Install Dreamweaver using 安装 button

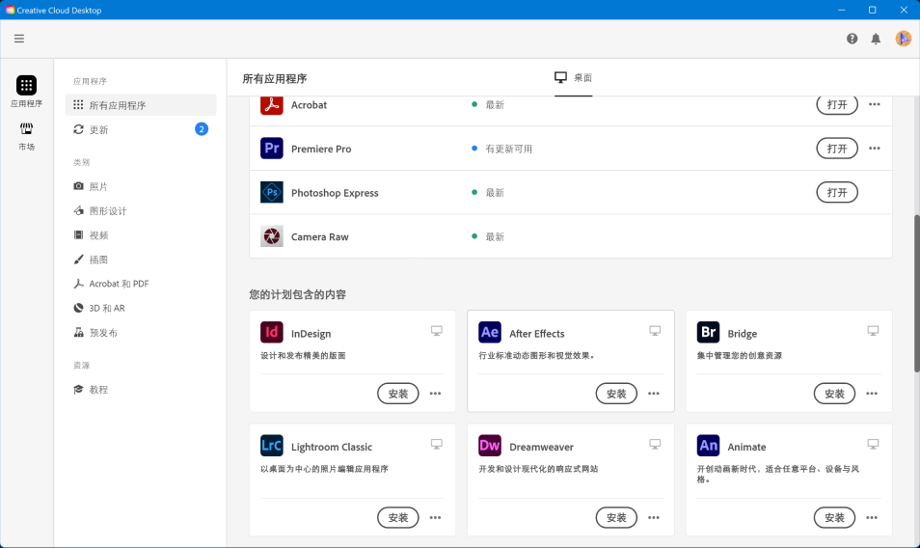(x=616, y=518)
